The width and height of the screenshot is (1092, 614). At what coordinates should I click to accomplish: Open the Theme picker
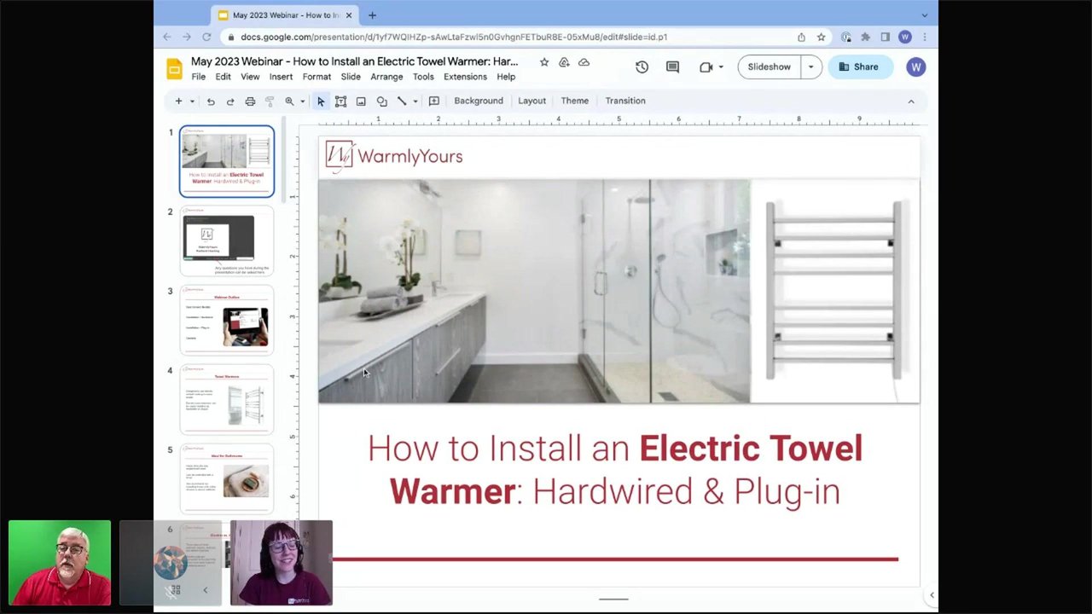pyautogui.click(x=574, y=101)
